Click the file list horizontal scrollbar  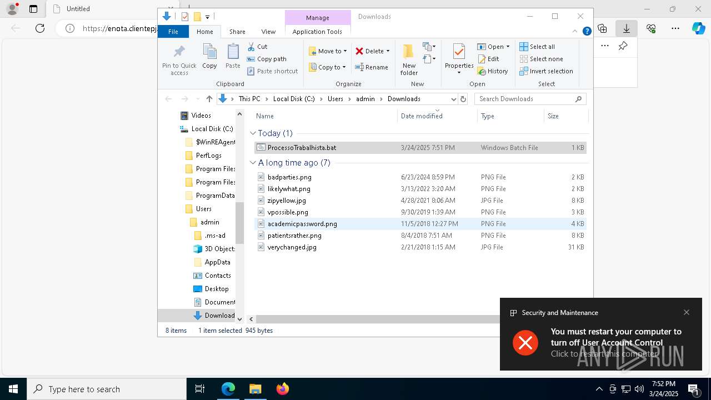click(378, 319)
